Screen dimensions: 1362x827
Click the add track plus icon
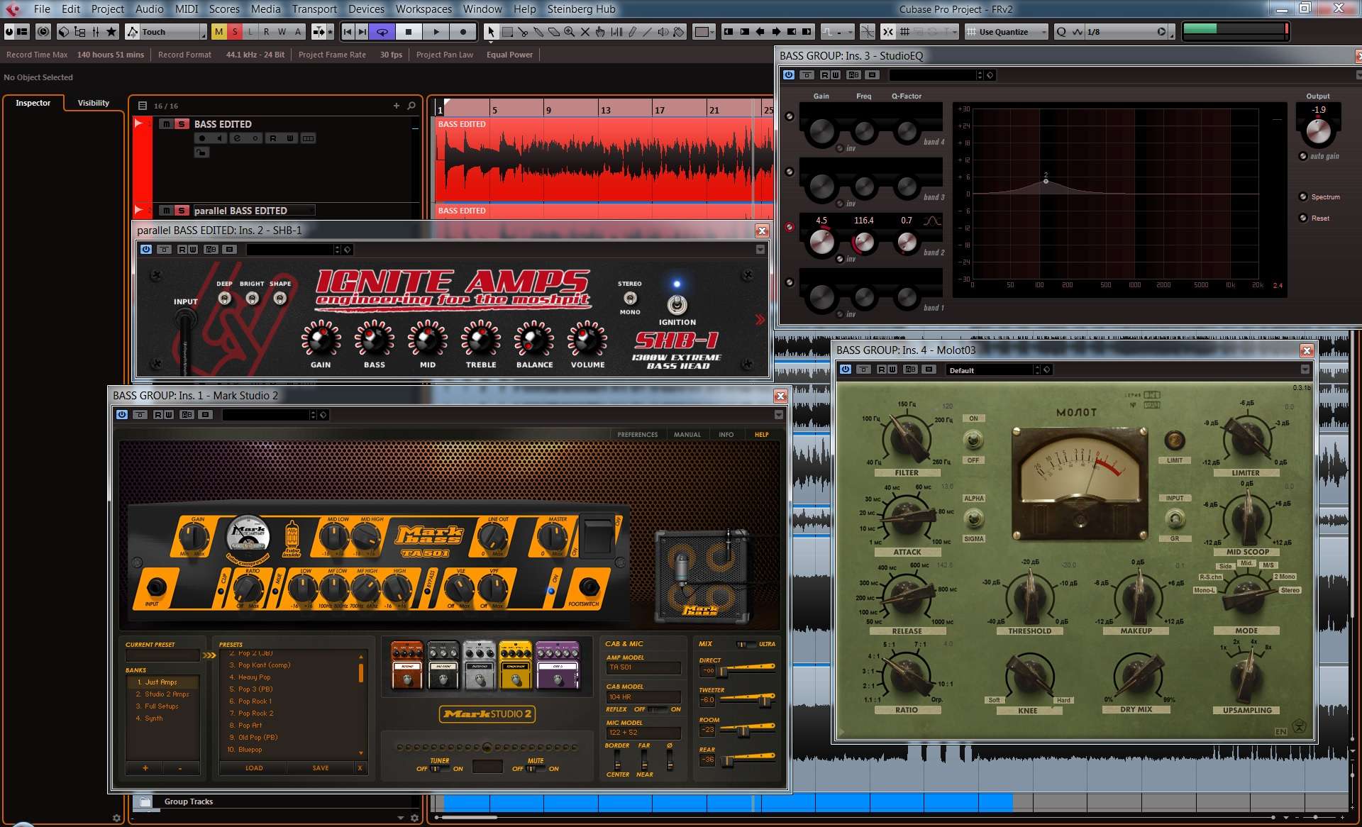[x=396, y=106]
